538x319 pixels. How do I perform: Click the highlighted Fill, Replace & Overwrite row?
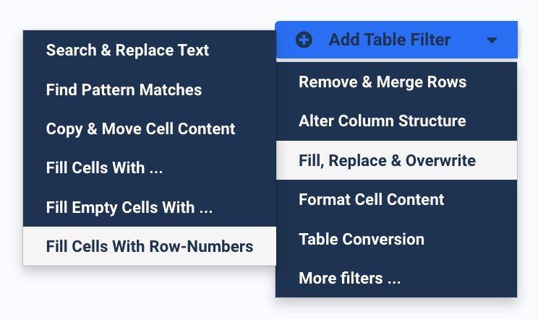pyautogui.click(x=396, y=160)
